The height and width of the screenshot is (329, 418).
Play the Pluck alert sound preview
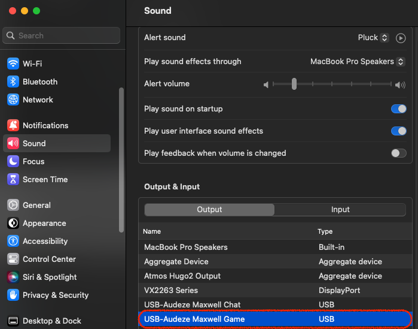pos(401,38)
